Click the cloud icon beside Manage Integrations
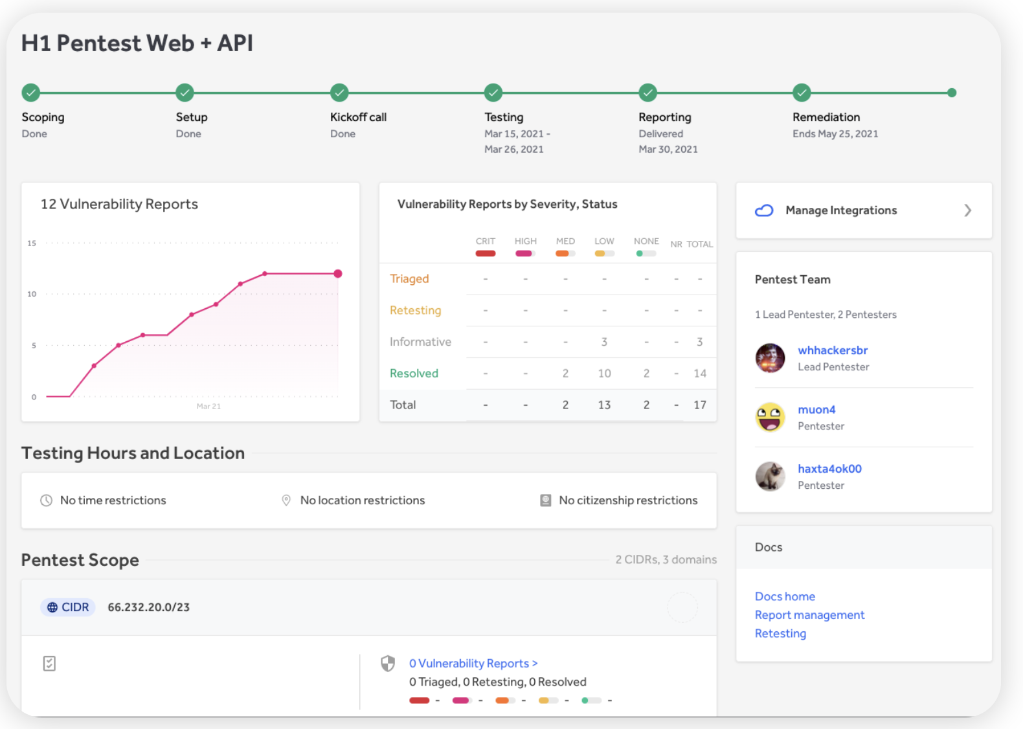The image size is (1023, 729). pos(764,210)
